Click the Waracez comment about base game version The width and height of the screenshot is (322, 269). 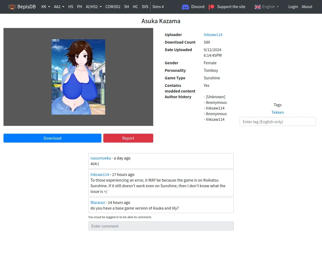pyautogui.click(x=135, y=208)
